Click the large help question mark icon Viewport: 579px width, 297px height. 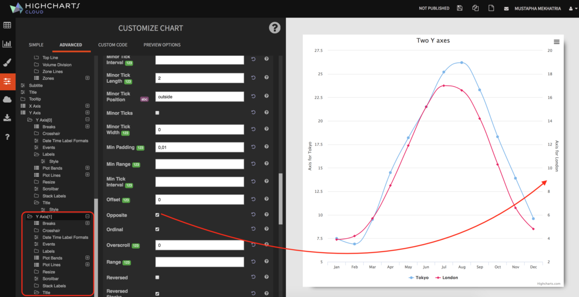pyautogui.click(x=275, y=28)
